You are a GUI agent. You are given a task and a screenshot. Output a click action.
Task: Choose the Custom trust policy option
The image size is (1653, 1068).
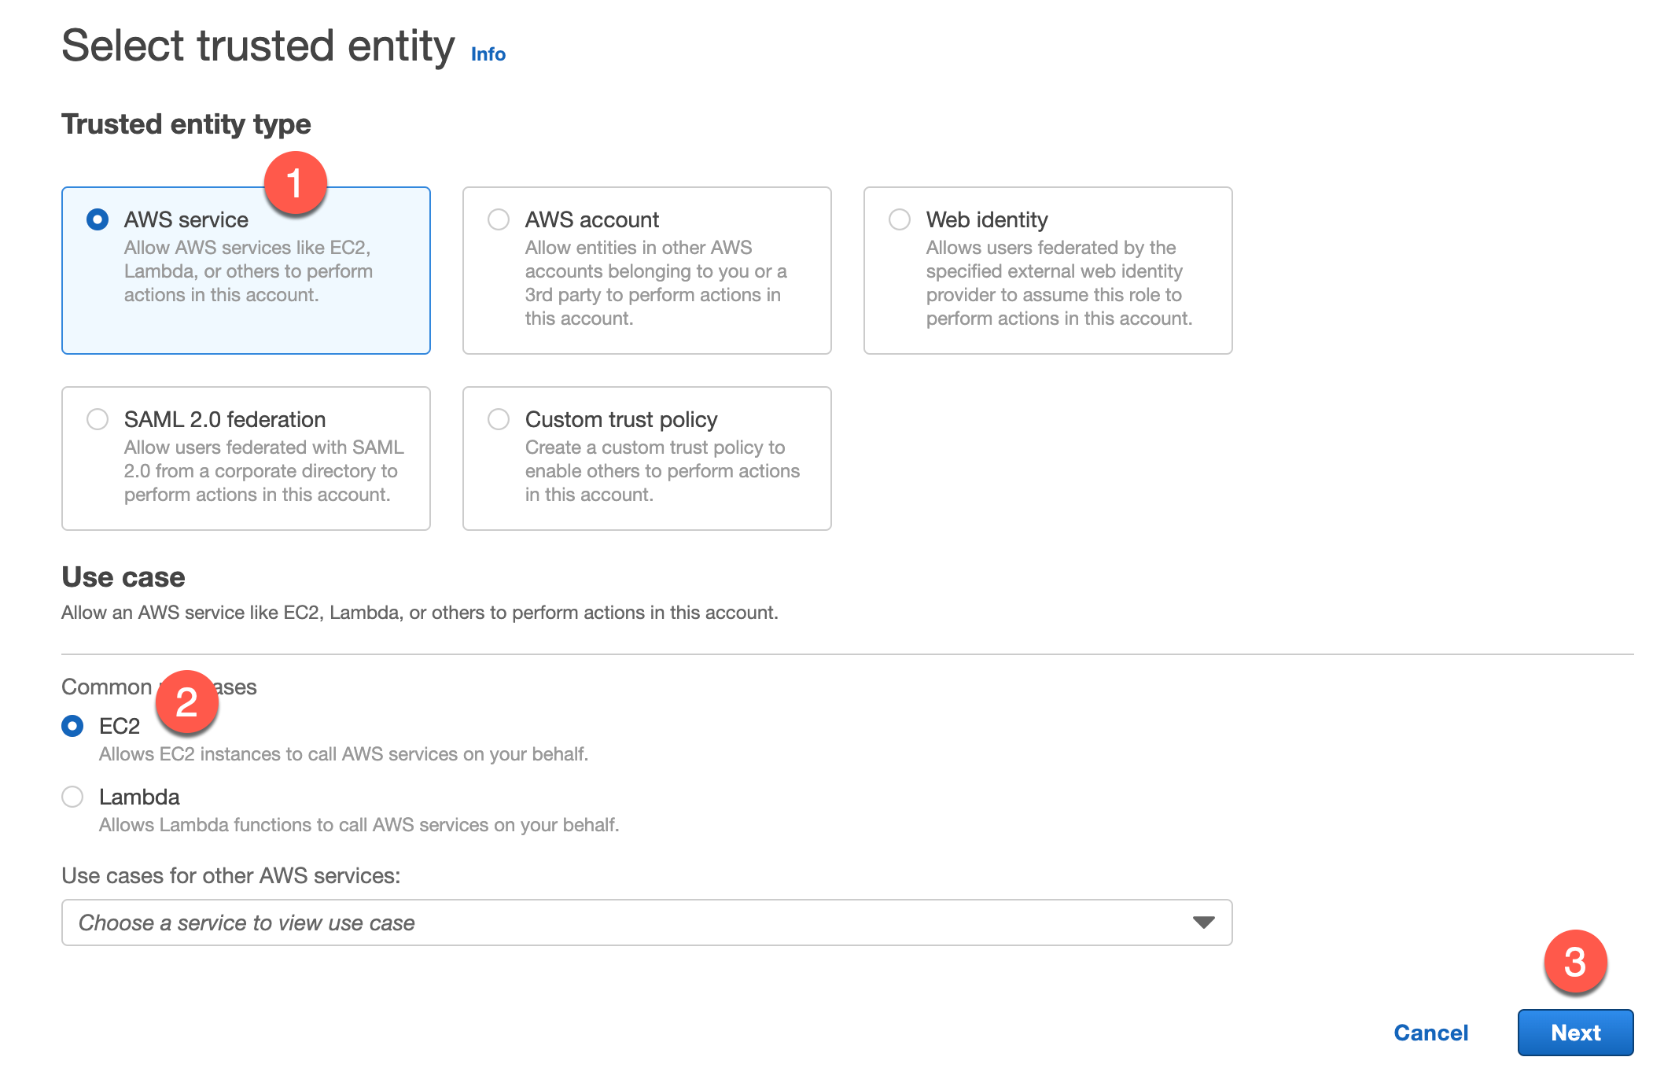tap(499, 419)
